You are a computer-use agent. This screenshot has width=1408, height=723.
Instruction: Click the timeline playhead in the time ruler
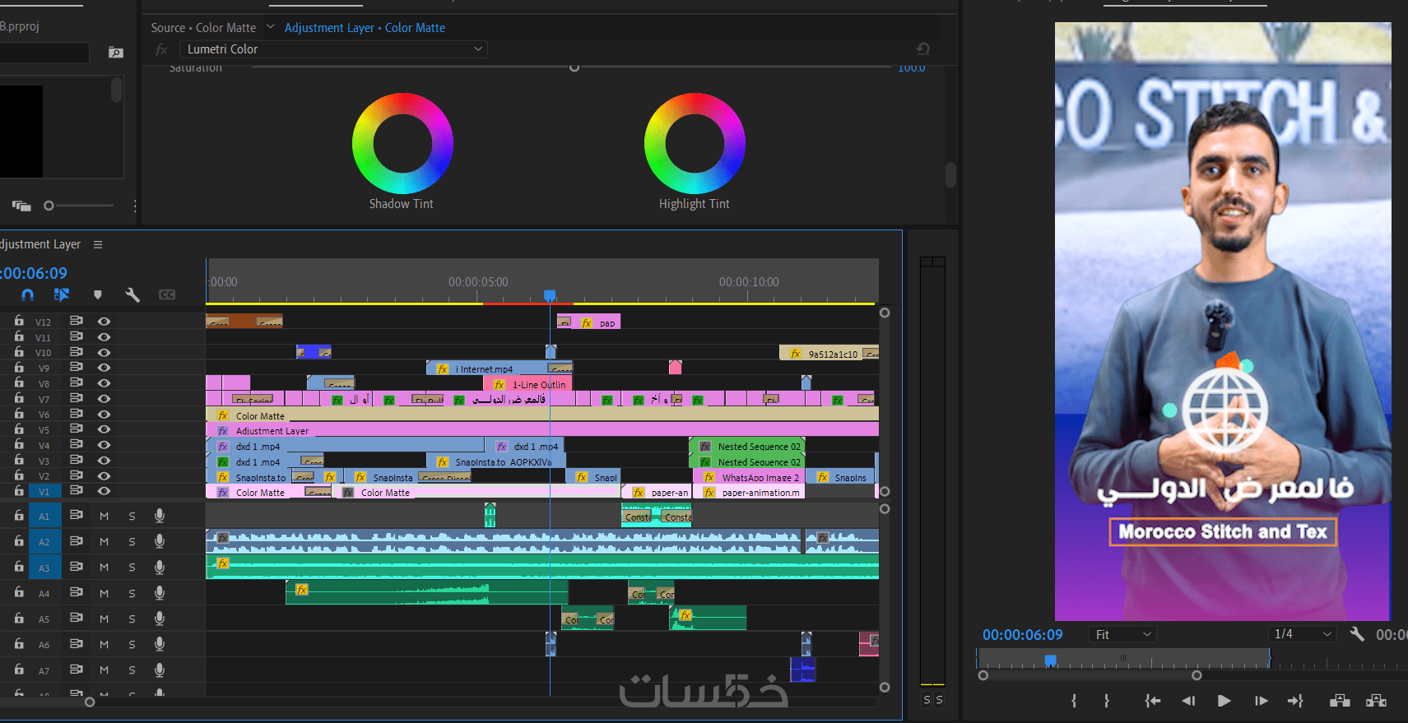click(550, 295)
